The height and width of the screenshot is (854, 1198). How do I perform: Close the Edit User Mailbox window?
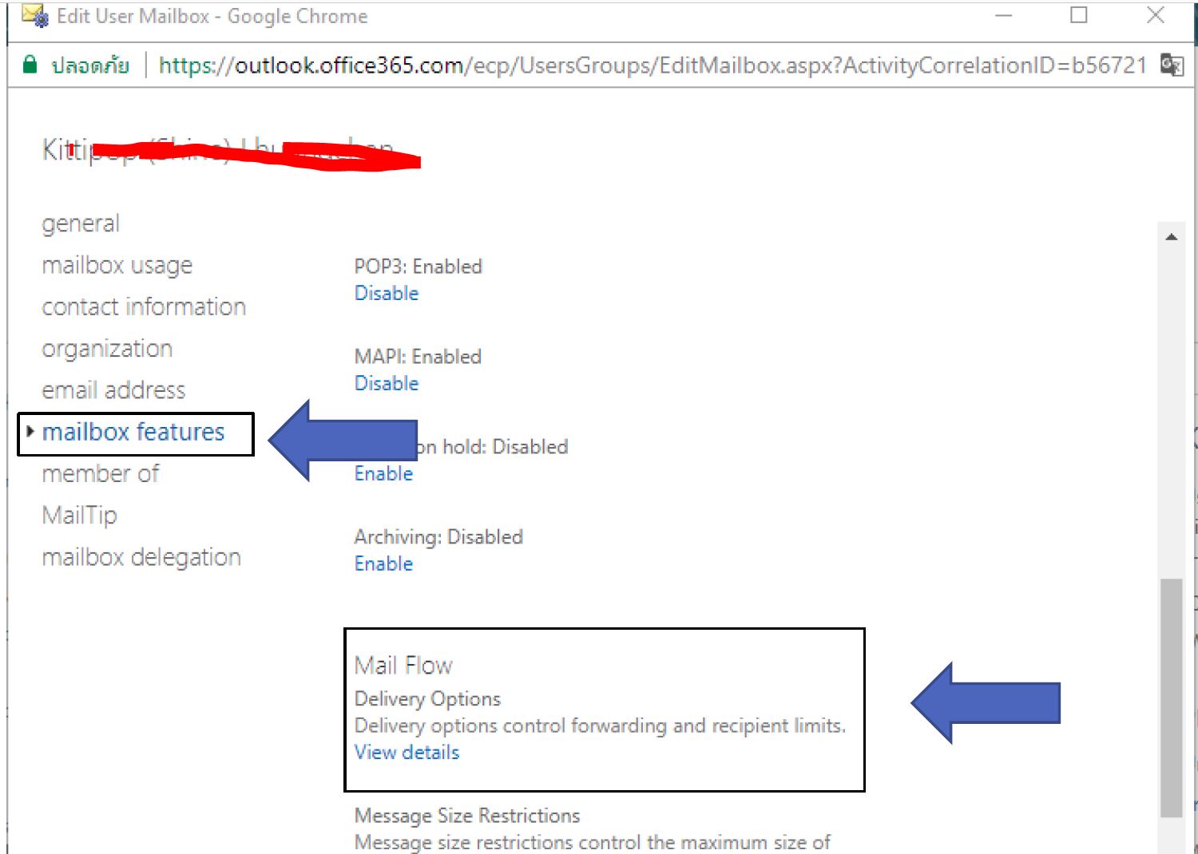pyautogui.click(x=1155, y=14)
